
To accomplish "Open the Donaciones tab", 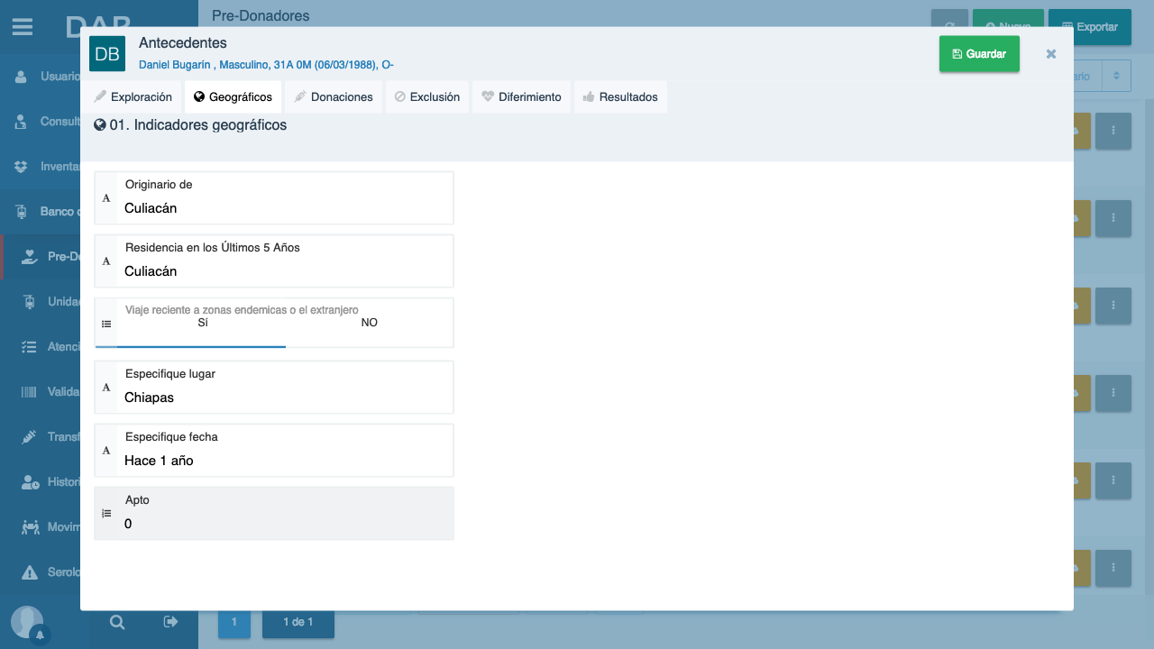I will [334, 96].
